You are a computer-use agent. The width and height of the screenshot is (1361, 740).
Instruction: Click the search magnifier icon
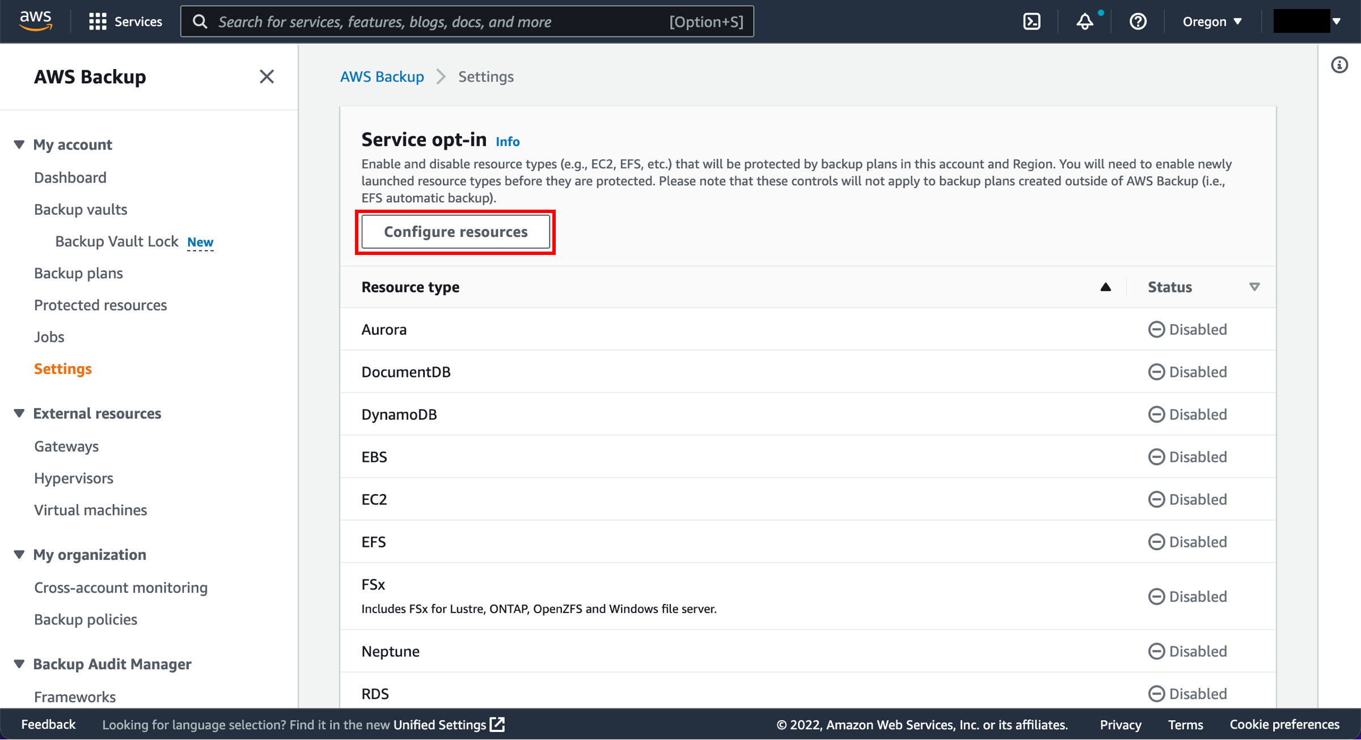[200, 22]
